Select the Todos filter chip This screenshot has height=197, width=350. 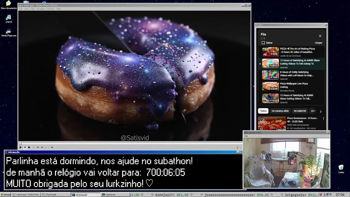tap(263, 111)
